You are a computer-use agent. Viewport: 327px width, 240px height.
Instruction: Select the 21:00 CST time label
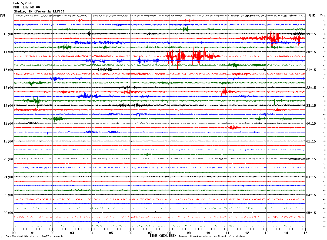pos(8,177)
